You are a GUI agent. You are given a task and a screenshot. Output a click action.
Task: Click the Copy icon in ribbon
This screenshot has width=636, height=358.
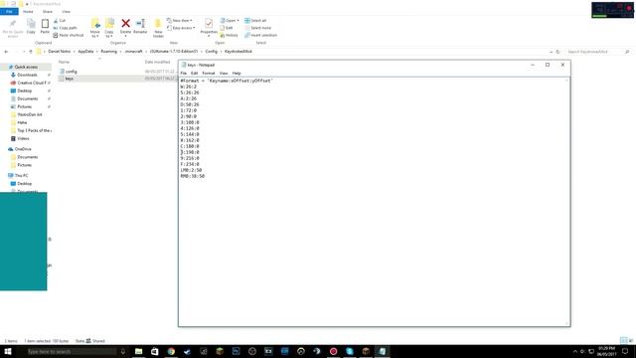[31, 27]
